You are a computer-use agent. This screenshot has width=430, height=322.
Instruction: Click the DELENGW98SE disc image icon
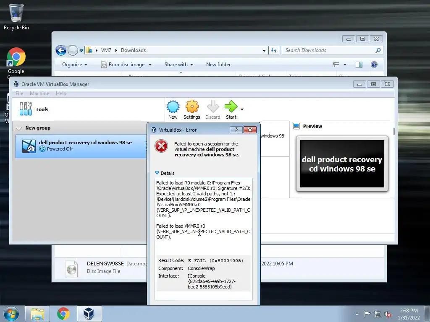(71, 268)
